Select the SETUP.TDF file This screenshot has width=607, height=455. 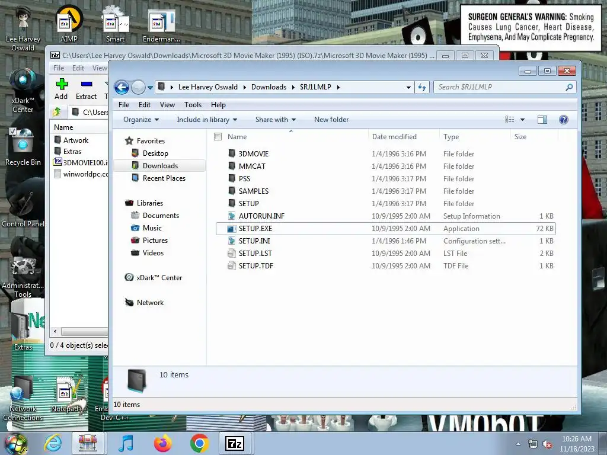coord(256,266)
